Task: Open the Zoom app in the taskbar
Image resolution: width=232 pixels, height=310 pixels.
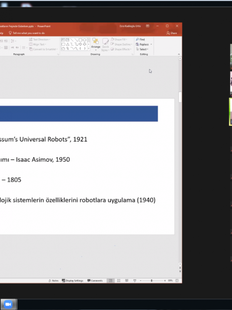Action: tap(8, 304)
